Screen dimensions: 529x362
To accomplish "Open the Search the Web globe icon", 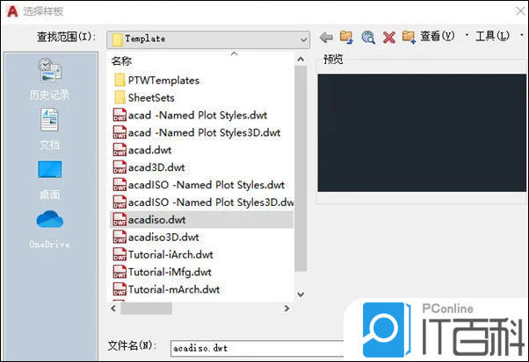I will [x=368, y=37].
